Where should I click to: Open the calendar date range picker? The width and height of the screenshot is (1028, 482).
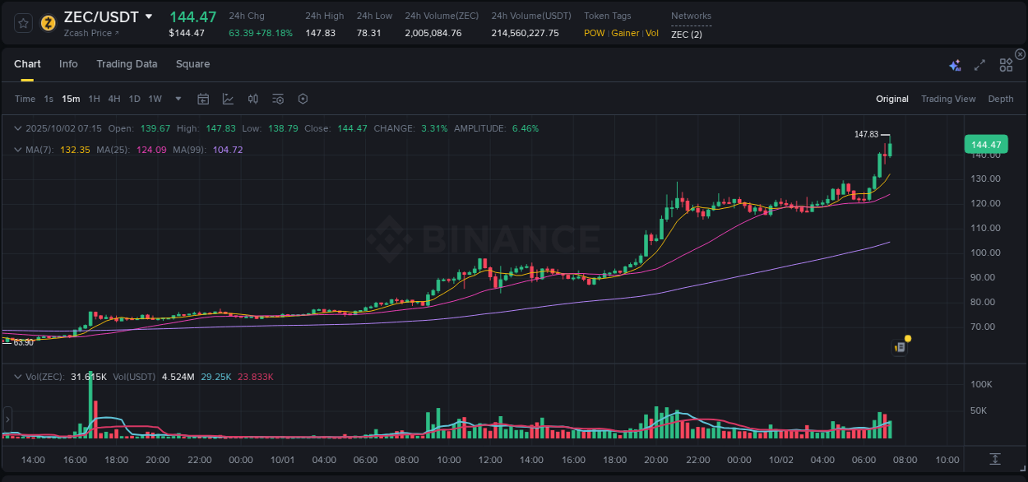pos(203,98)
